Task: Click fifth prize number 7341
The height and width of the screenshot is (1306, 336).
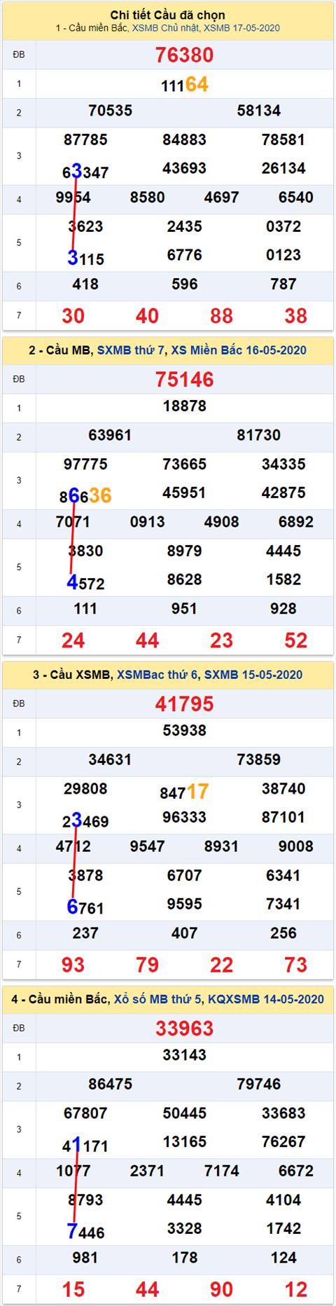Action: pyautogui.click(x=283, y=904)
